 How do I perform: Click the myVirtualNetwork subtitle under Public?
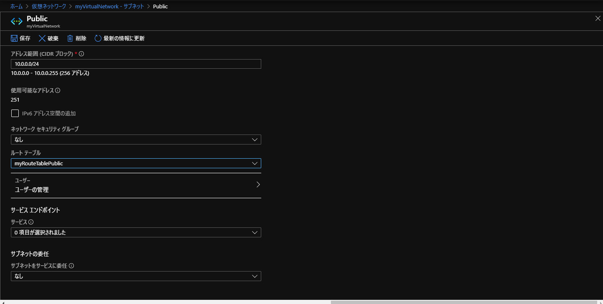click(x=43, y=26)
